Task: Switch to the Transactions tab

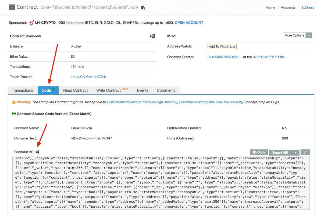Action: 22,90
